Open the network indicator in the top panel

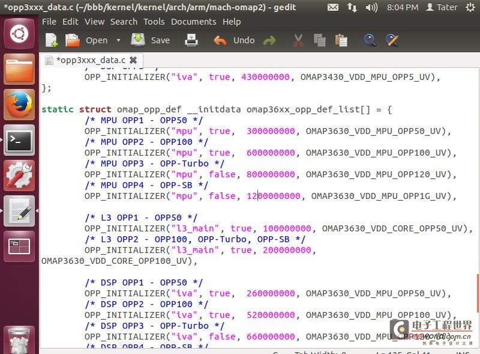352,7
